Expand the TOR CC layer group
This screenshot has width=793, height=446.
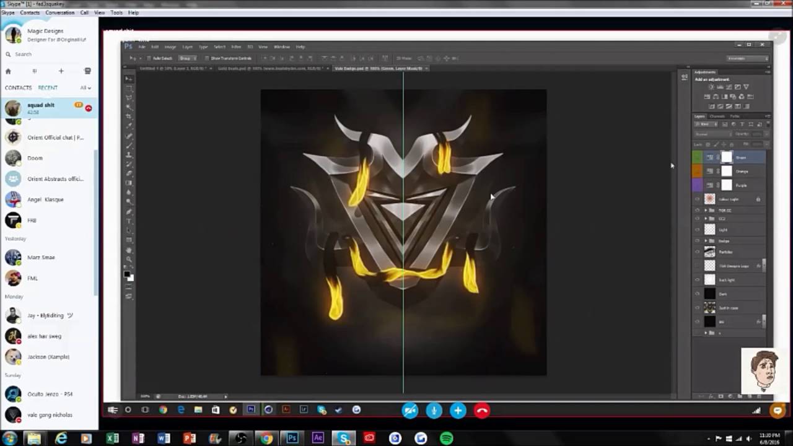[706, 211]
